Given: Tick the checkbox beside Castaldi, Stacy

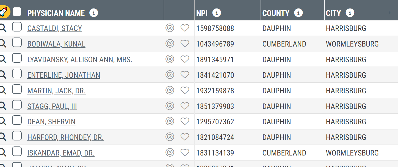Looking at the screenshot, I should [17, 27].
